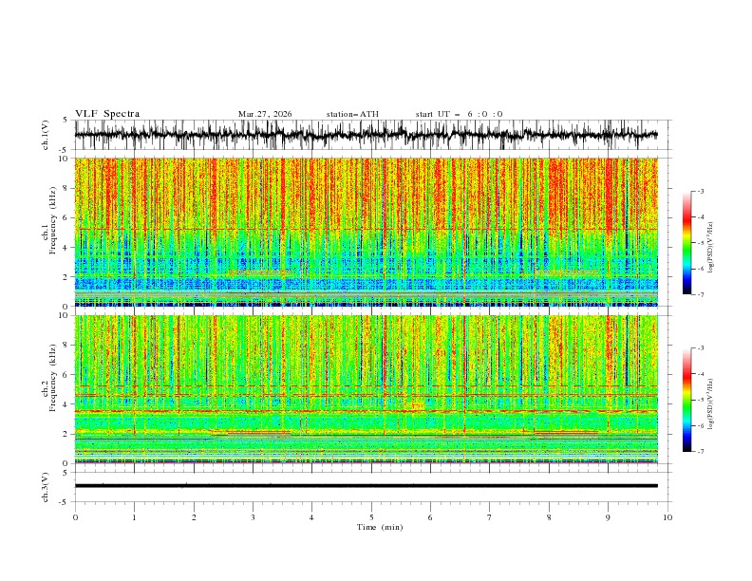Click the ch.2 Frequency (kHz) axis label

click(x=49, y=378)
